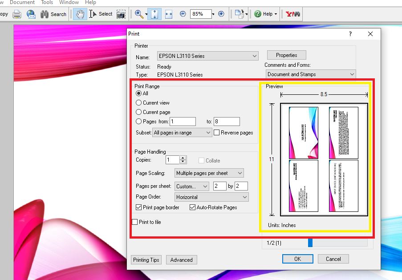
Task: Click the email globe icon
Action: pyautogui.click(x=31, y=14)
